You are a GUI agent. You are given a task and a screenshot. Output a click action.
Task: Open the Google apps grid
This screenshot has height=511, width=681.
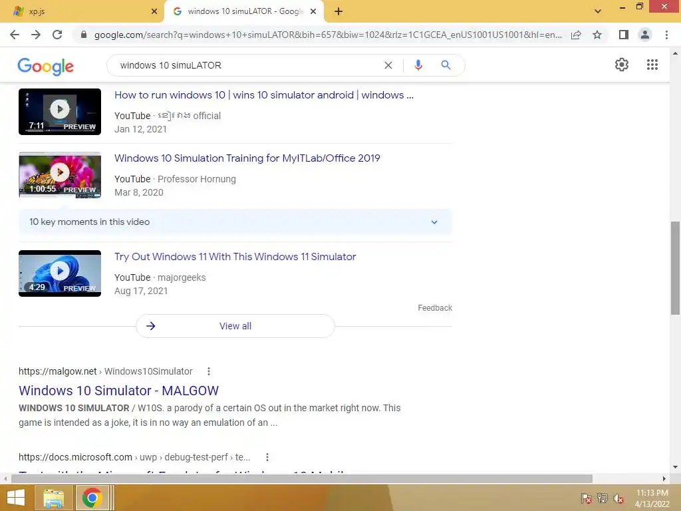pos(652,65)
